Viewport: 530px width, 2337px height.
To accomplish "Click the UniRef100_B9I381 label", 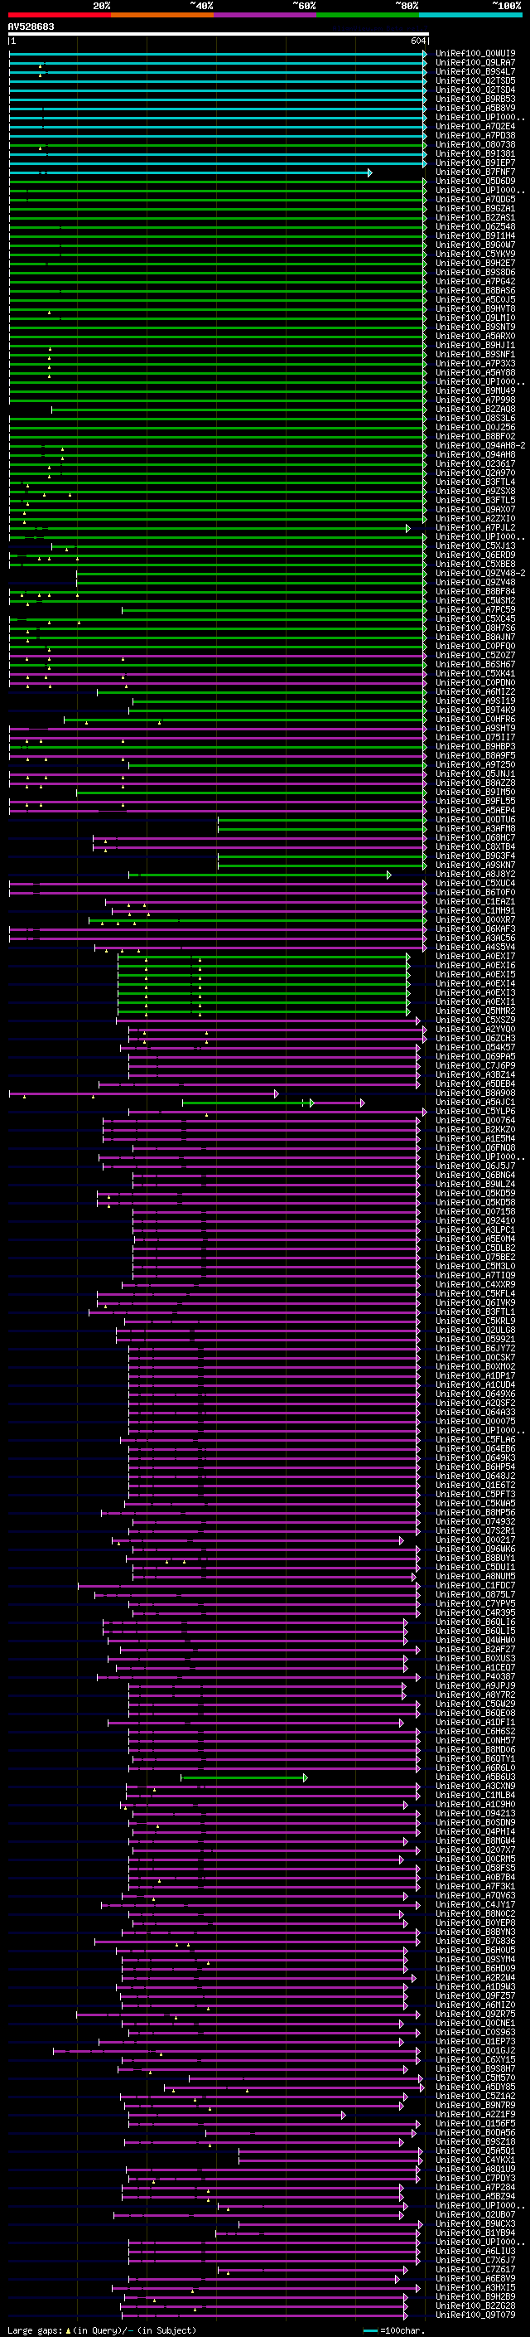I will coord(475,154).
